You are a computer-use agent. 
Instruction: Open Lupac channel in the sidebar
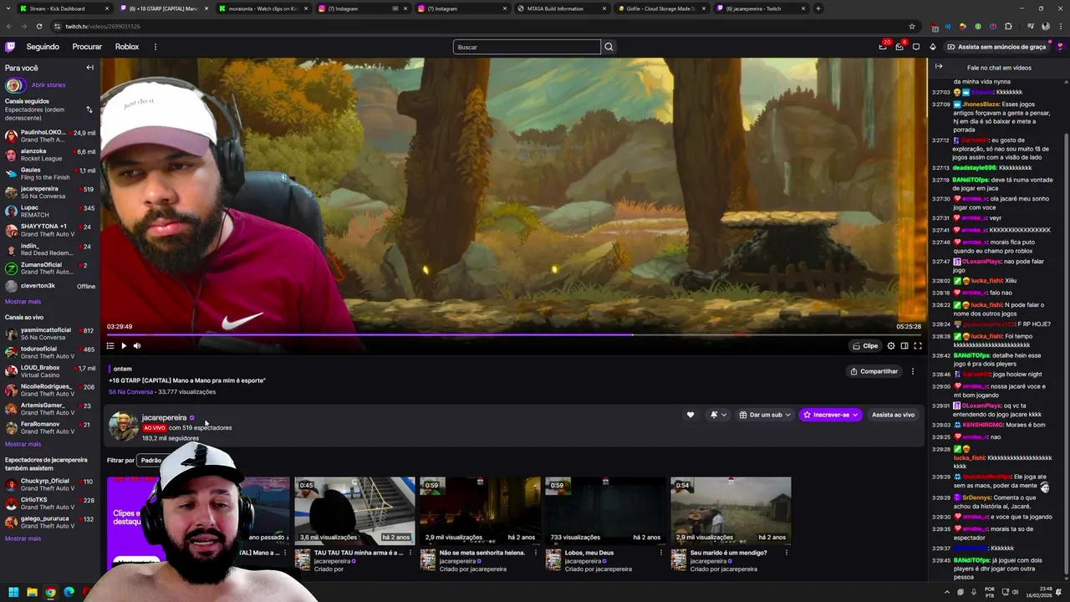(x=50, y=211)
